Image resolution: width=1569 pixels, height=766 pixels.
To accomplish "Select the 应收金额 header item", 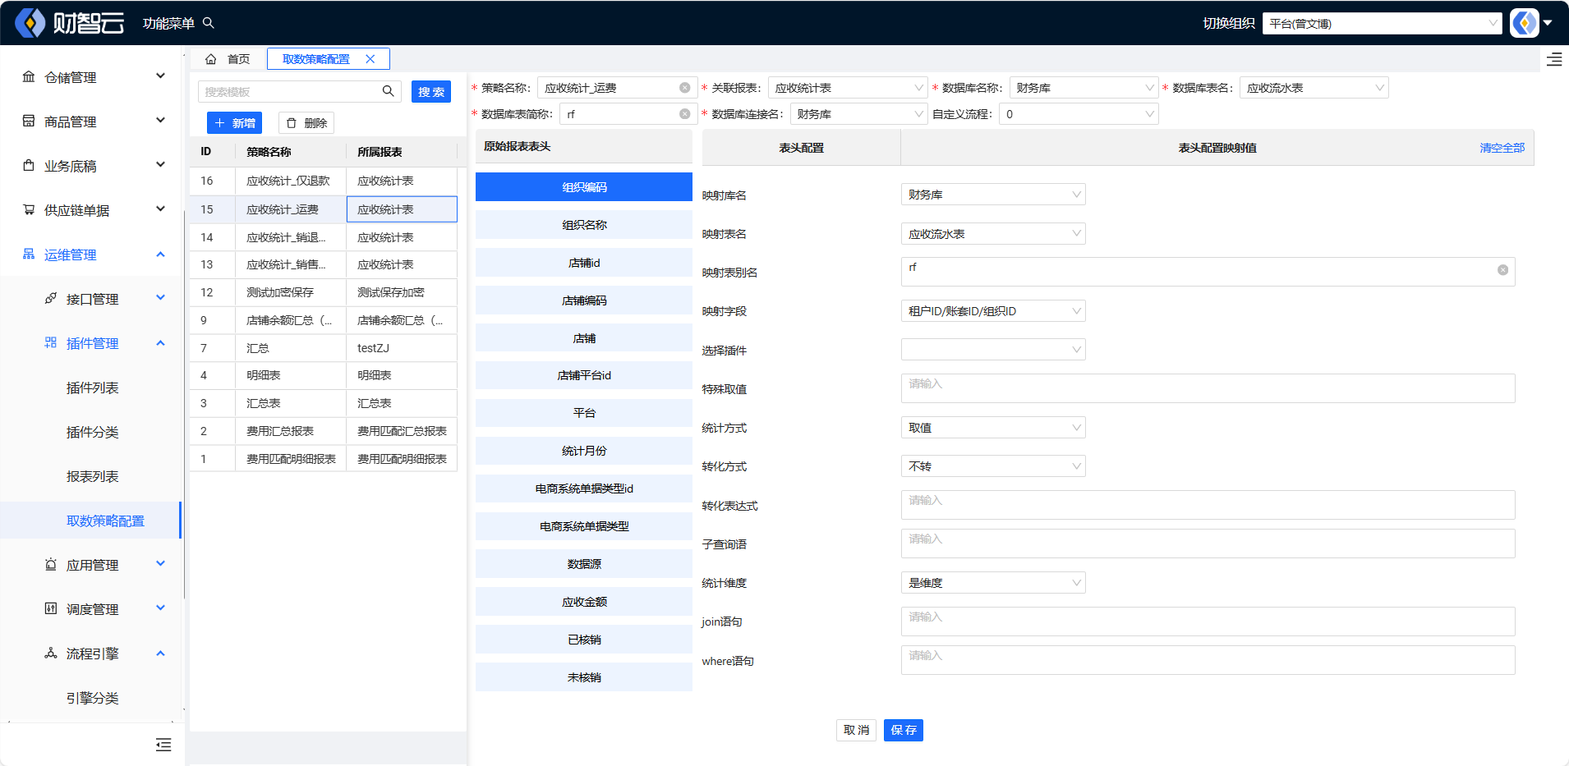I will click(584, 602).
